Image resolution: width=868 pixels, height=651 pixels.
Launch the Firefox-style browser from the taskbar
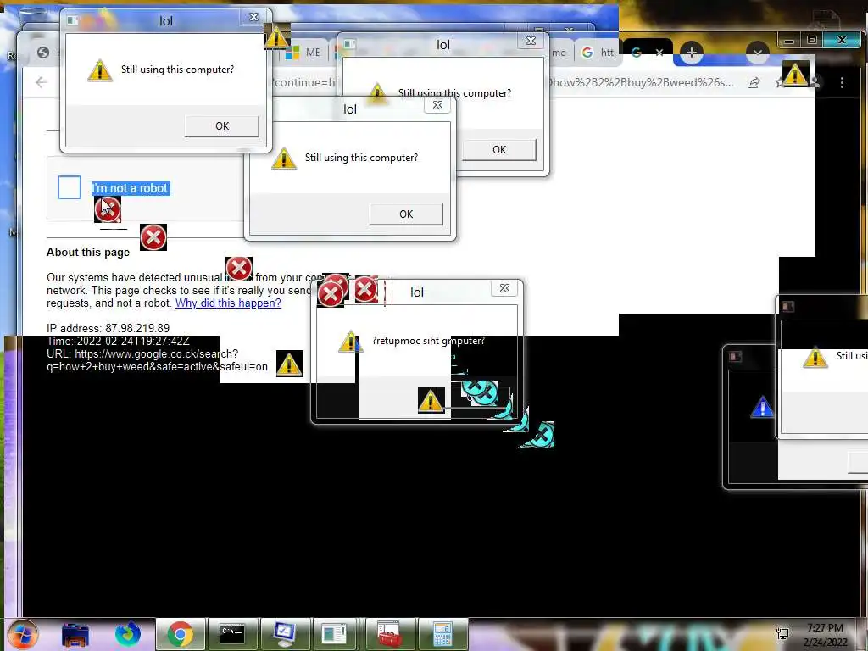point(127,634)
